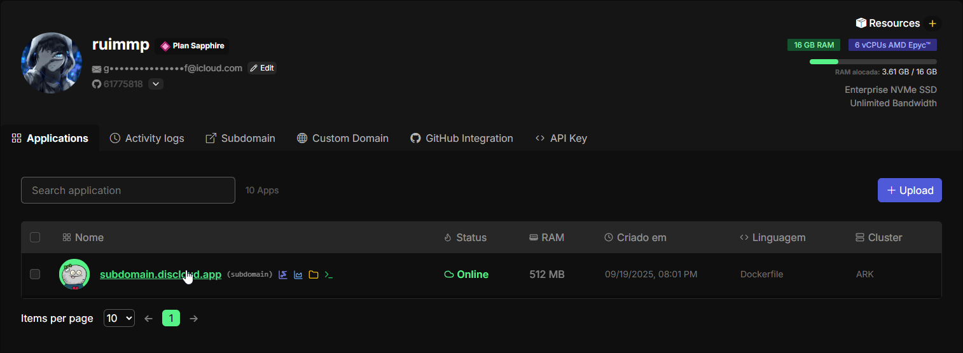This screenshot has width=963, height=353.
Task: Open the GitHub Integration tab
Action: pos(461,138)
